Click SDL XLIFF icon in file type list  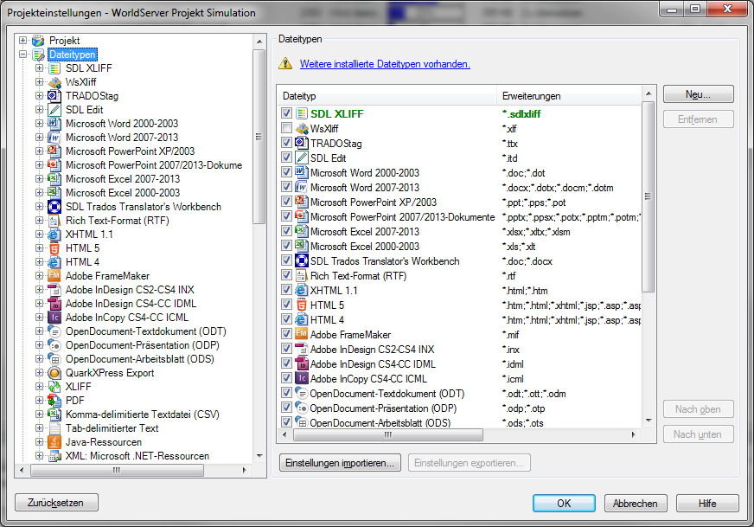[x=302, y=113]
